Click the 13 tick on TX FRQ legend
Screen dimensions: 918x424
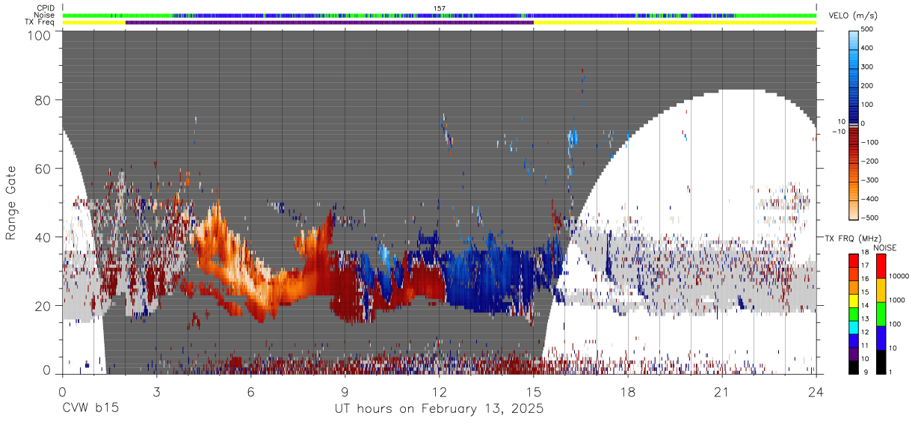point(863,319)
